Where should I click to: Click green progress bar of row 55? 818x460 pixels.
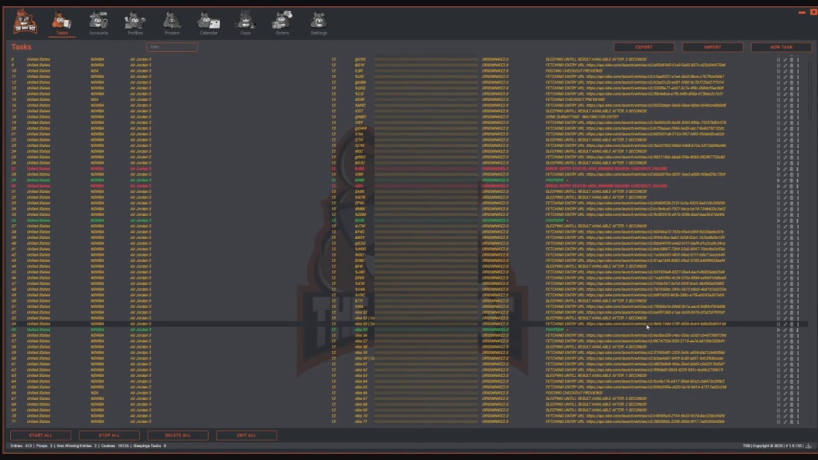point(426,330)
